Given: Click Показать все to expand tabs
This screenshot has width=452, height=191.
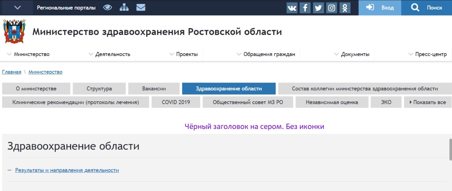Looking at the screenshot, I should click(x=427, y=102).
